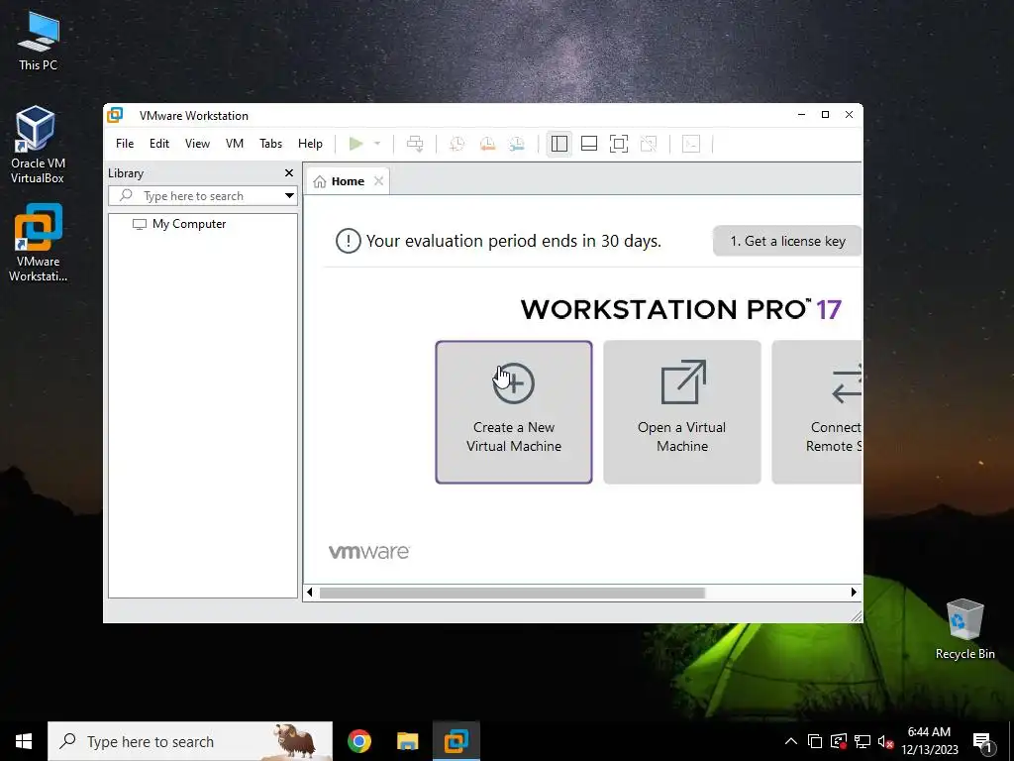Click the Unity mode toolbar icon

649,144
